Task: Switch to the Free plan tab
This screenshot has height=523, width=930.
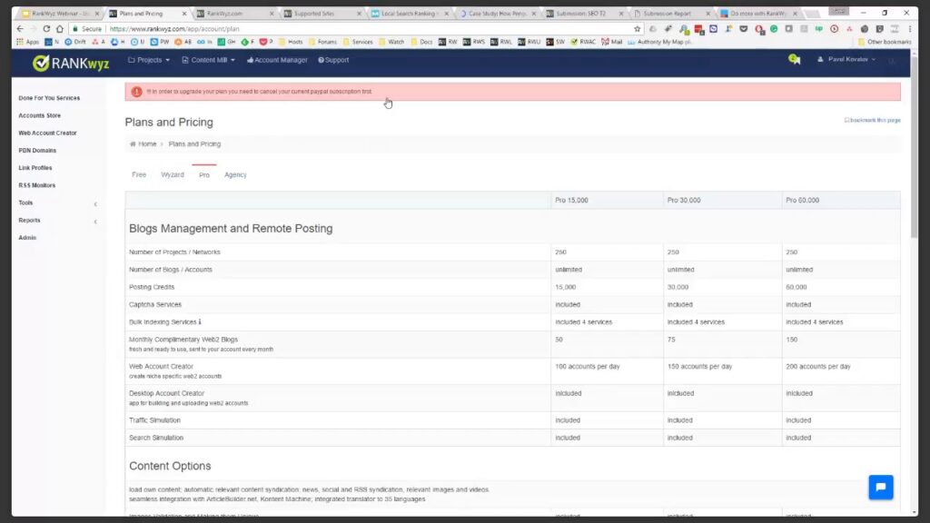Action: click(139, 175)
